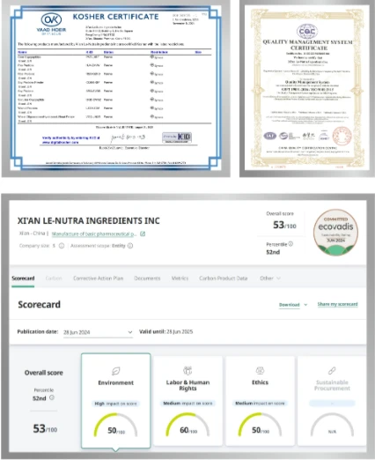Screen dimensions: 375x460
Task: Open the Publication date dropdown
Action: (98, 332)
